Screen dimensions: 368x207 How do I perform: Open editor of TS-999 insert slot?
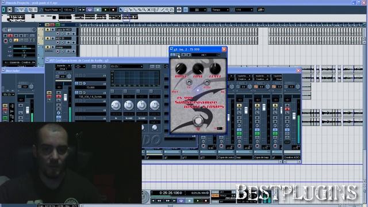pos(84,83)
